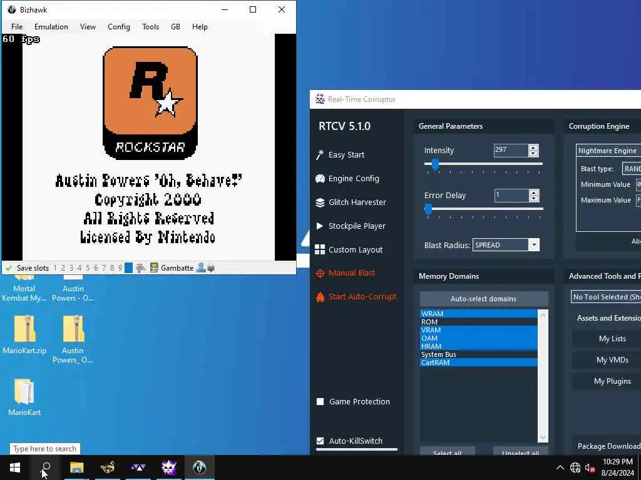The width and height of the screenshot is (641, 480).
Task: Click the taskbar search magnifier
Action: pyautogui.click(x=46, y=466)
